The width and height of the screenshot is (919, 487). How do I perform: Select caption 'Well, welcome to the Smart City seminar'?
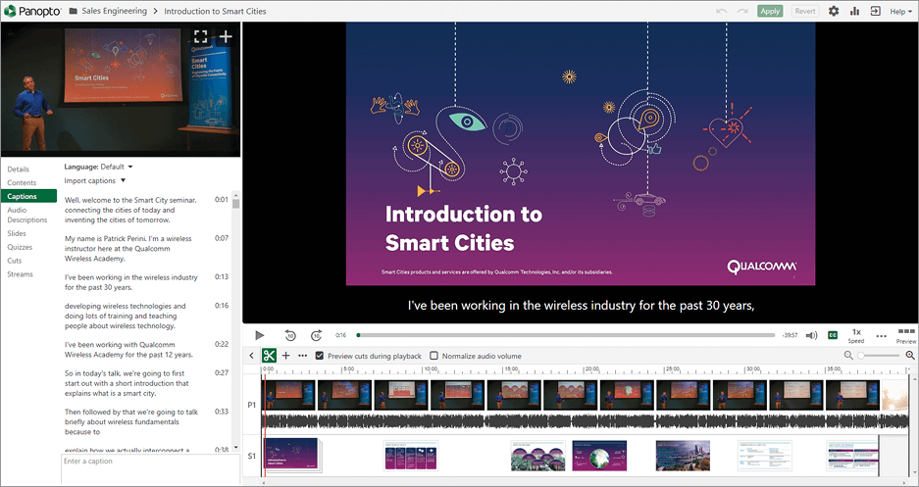click(130, 210)
